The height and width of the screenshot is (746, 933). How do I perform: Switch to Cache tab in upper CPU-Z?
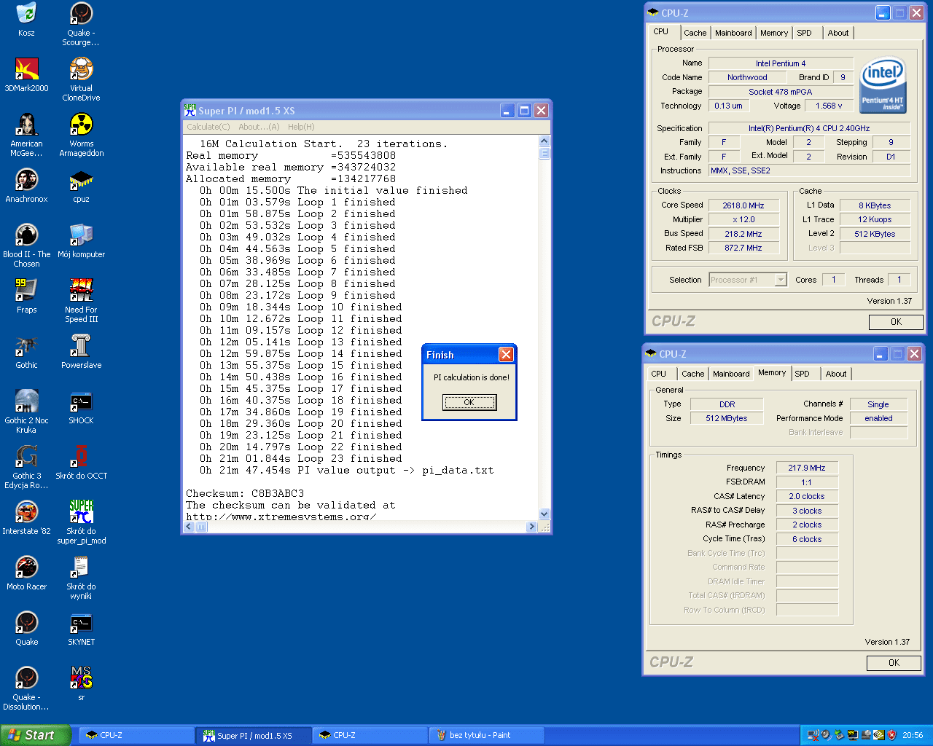click(x=695, y=33)
